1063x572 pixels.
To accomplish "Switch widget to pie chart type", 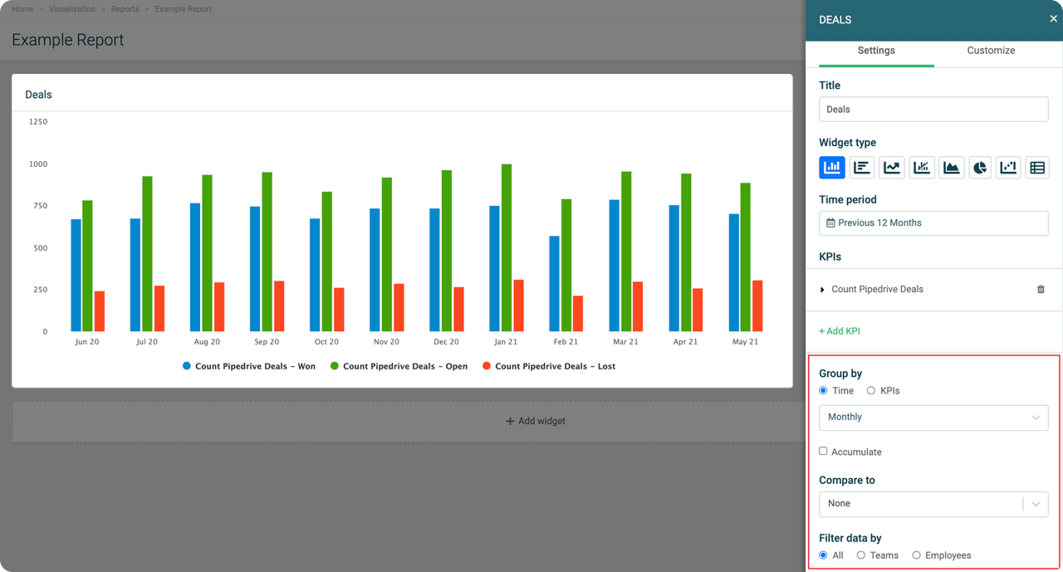I will 980,168.
